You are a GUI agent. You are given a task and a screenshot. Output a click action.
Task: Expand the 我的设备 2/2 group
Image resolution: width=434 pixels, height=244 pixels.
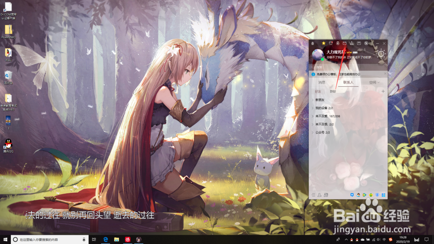(x=348, y=108)
